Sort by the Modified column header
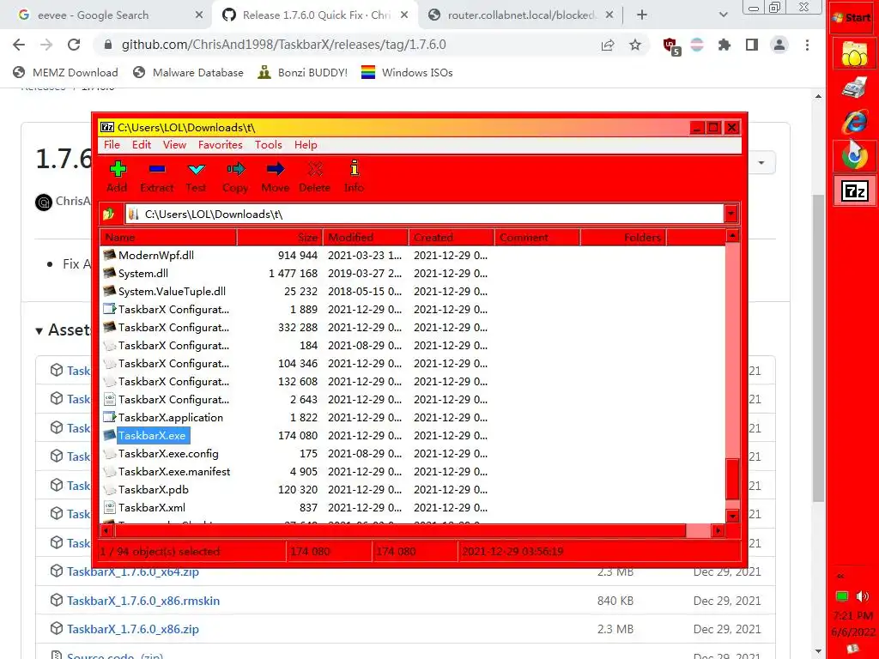Screen dimensions: 879x659 (366, 238)
